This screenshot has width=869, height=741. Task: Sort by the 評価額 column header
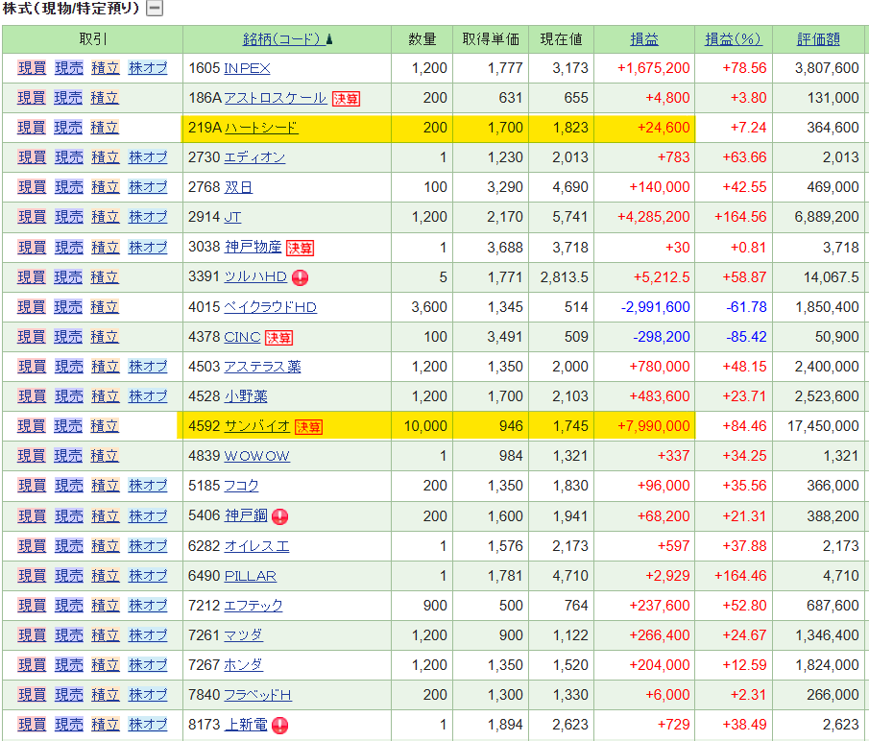(818, 39)
